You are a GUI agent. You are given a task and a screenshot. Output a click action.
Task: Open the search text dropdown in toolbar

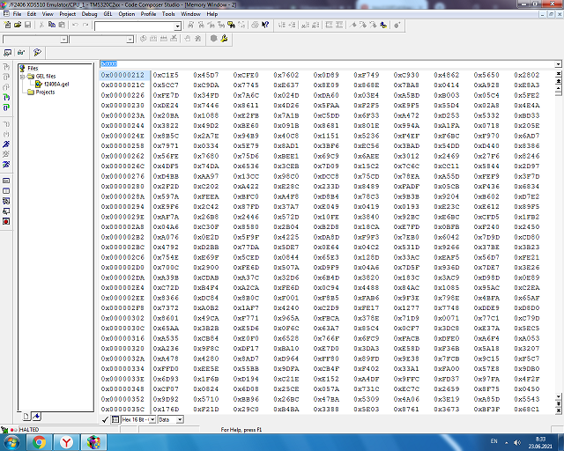tap(178, 26)
